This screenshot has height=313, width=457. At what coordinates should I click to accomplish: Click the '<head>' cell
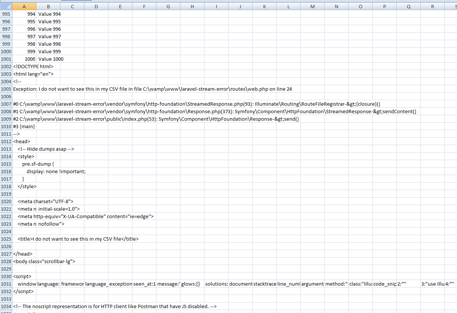coord(24,141)
